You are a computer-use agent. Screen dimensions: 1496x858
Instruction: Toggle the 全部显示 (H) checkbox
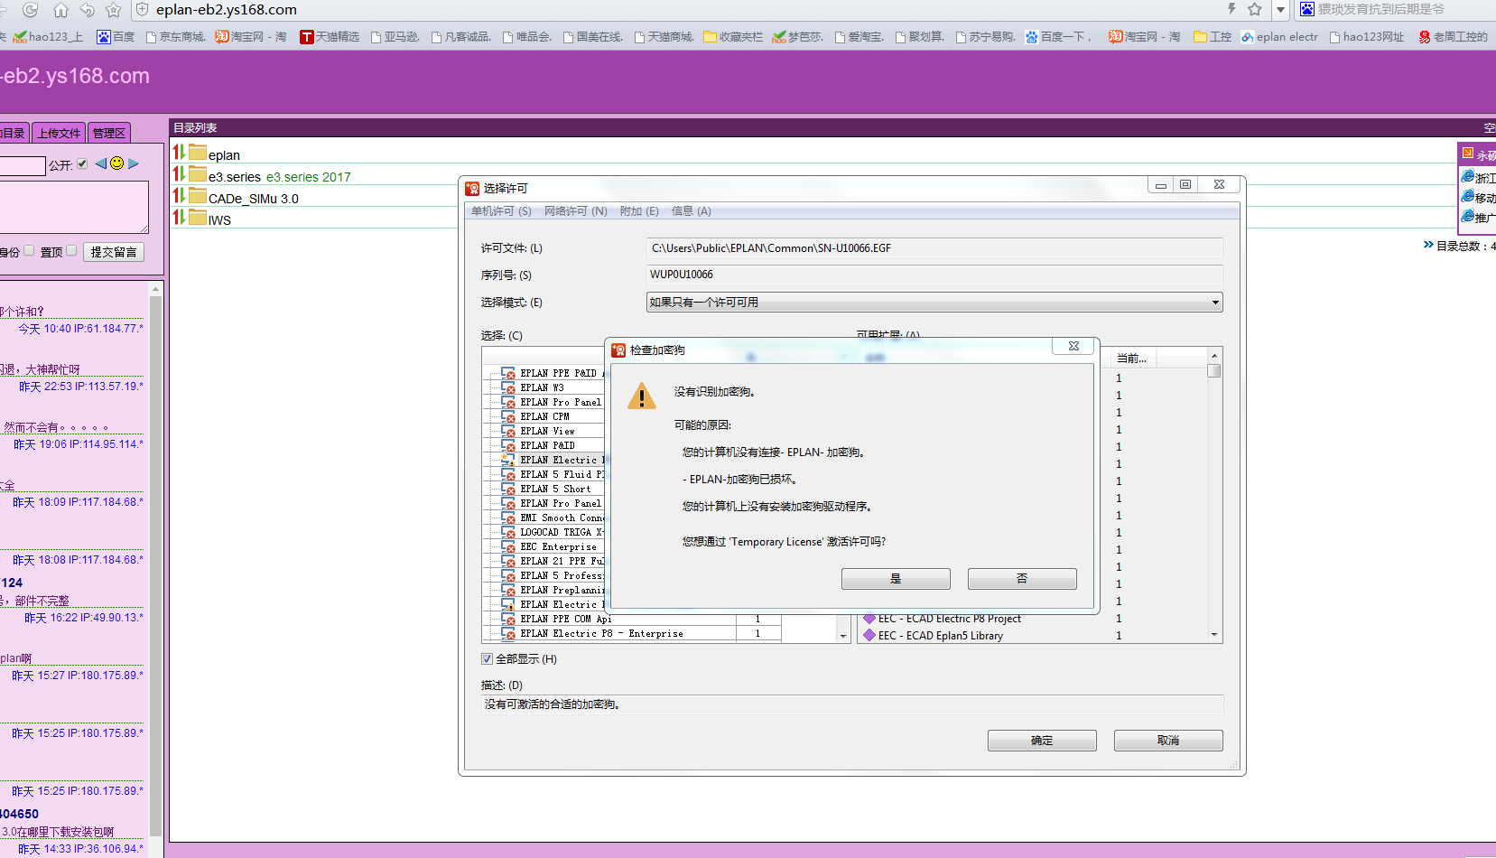pyautogui.click(x=487, y=659)
